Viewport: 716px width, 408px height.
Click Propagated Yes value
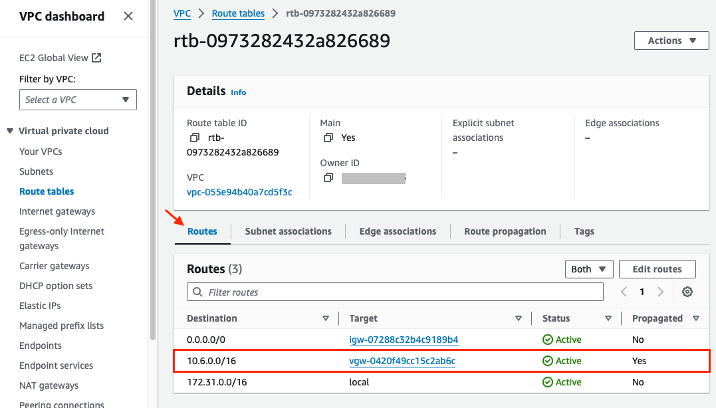tap(639, 361)
